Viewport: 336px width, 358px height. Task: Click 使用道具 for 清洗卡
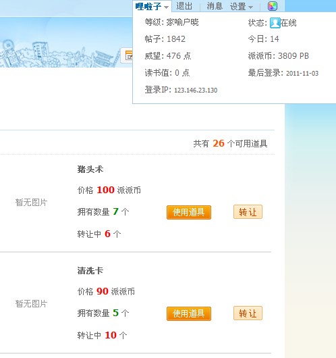189,313
